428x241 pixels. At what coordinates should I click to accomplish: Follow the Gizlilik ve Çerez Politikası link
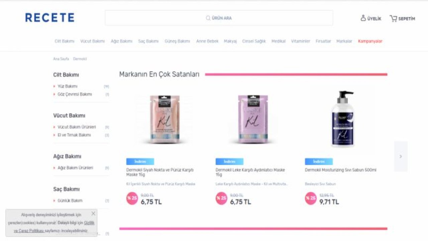54,227
